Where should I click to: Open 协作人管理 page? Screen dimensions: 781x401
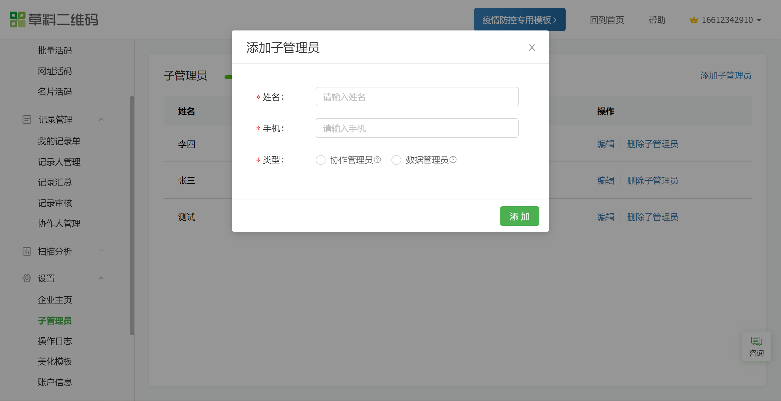pos(59,224)
